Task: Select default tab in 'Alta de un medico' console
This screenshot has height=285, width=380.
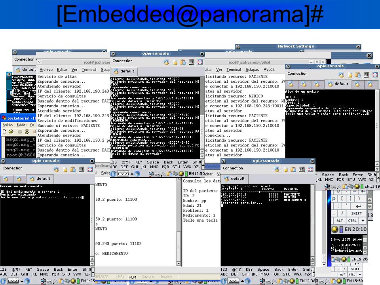Action: 338,84
